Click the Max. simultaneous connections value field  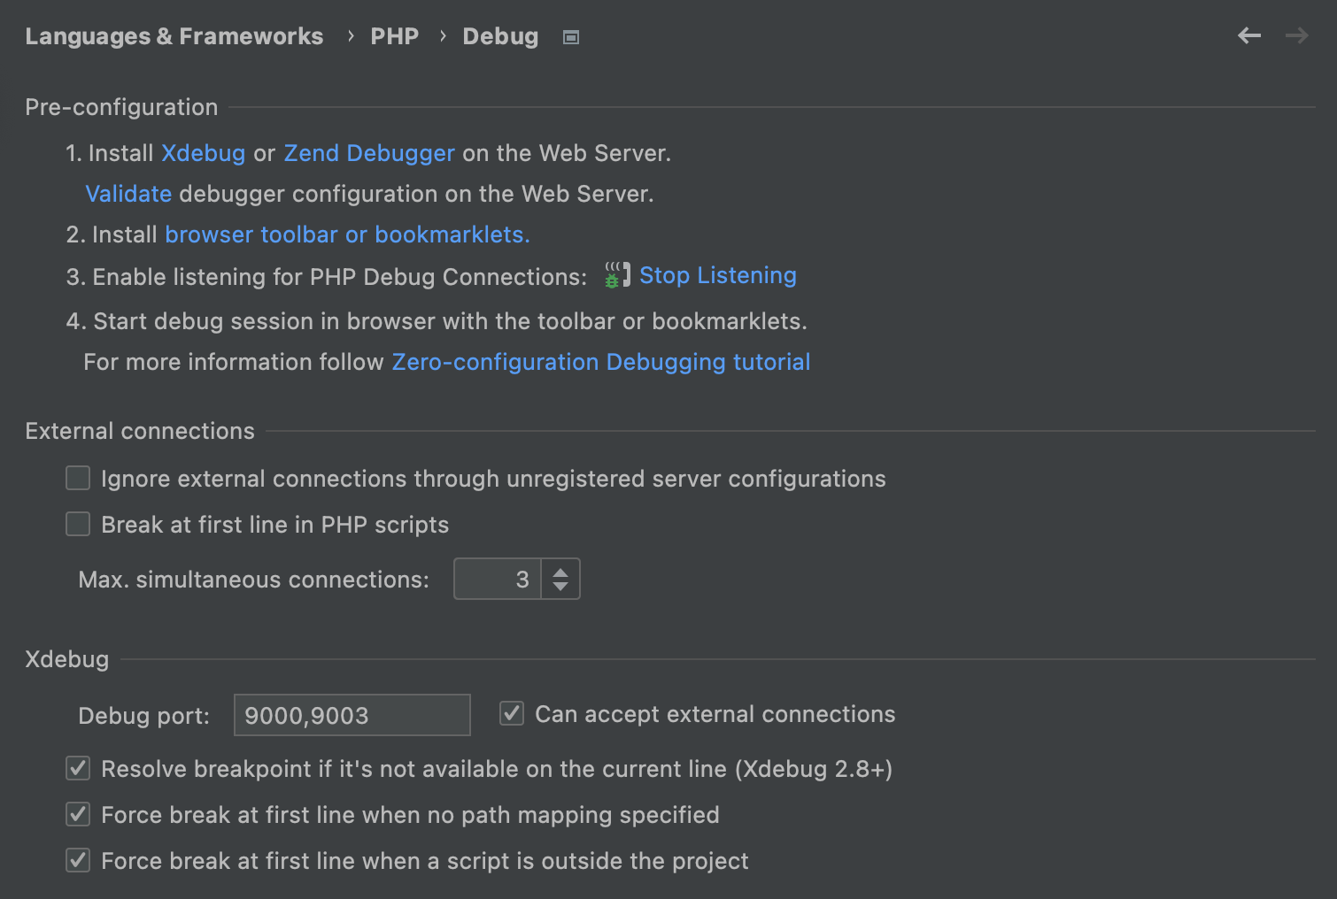click(x=498, y=579)
